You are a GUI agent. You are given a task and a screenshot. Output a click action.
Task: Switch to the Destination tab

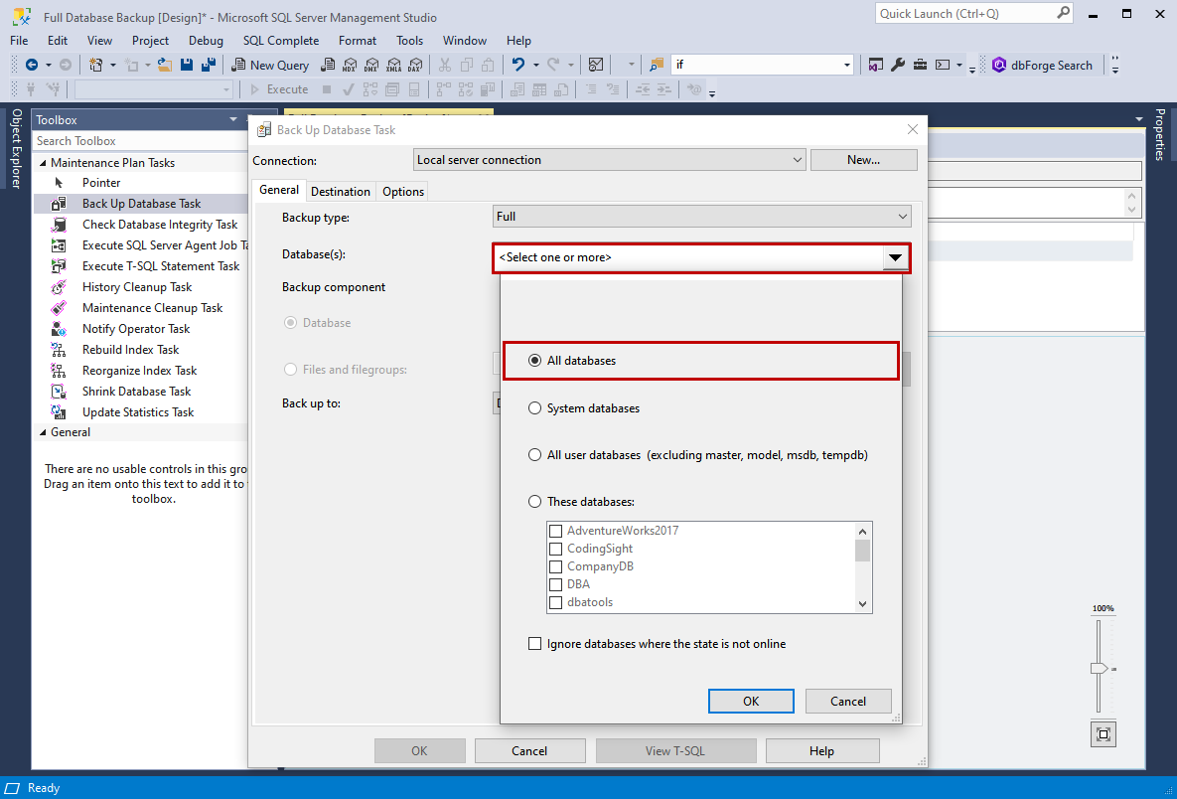(x=341, y=192)
